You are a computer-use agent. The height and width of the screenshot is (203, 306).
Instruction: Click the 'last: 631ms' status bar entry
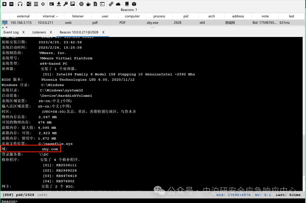point(288,195)
